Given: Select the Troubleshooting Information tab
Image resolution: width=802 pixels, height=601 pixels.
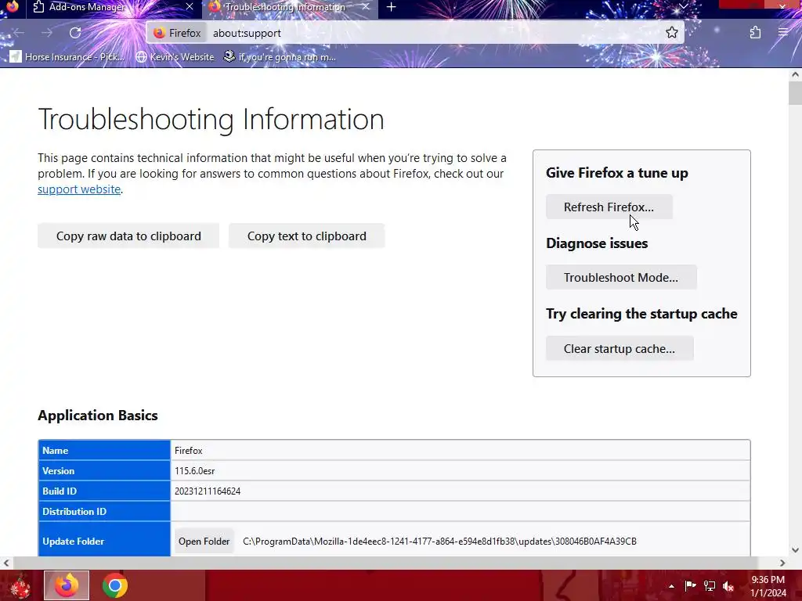Looking at the screenshot, I should click(x=291, y=7).
